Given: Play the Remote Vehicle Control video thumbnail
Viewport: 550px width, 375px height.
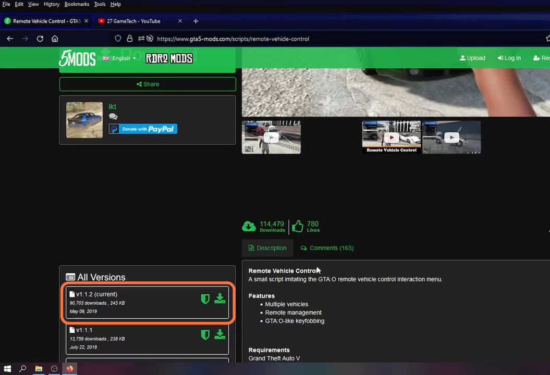Looking at the screenshot, I should 392,137.
